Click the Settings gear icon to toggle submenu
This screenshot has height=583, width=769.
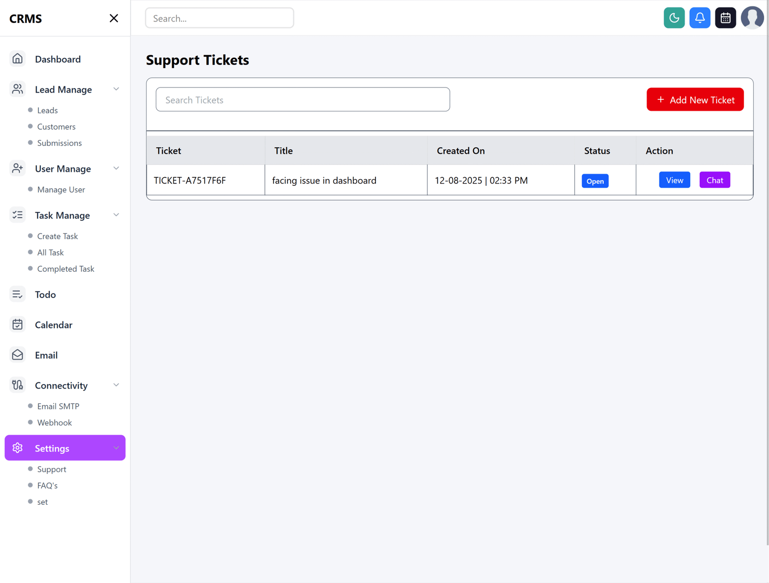[x=17, y=448]
